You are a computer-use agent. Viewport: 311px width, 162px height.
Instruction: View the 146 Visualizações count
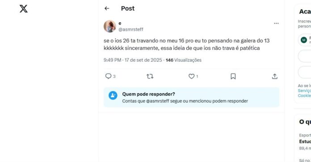pyautogui.click(x=184, y=60)
